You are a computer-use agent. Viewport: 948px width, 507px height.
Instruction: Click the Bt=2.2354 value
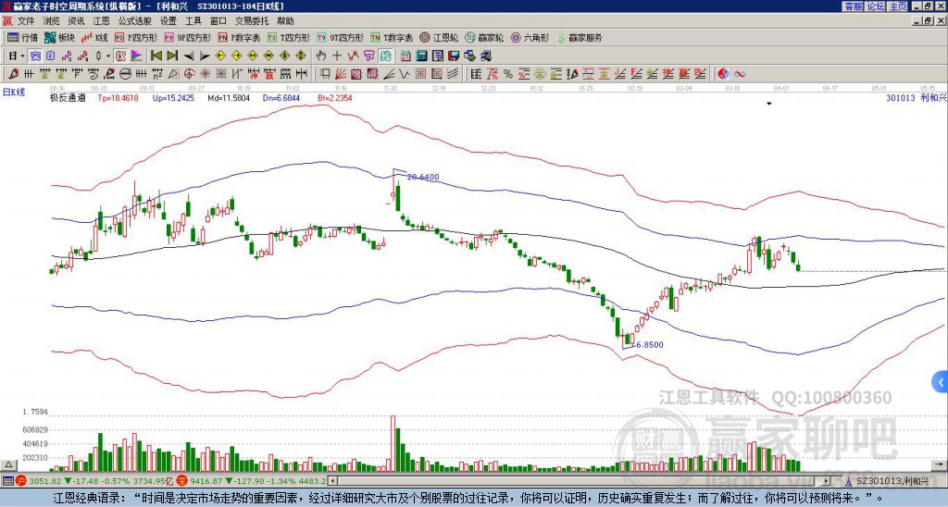click(x=335, y=97)
